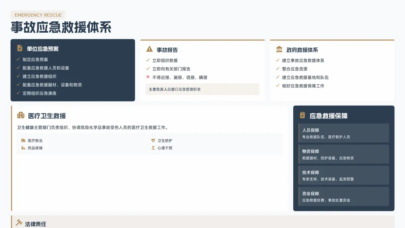The height and width of the screenshot is (228, 405).
Task: Click the government building icon beside 政府救援体系
Action: (279, 49)
